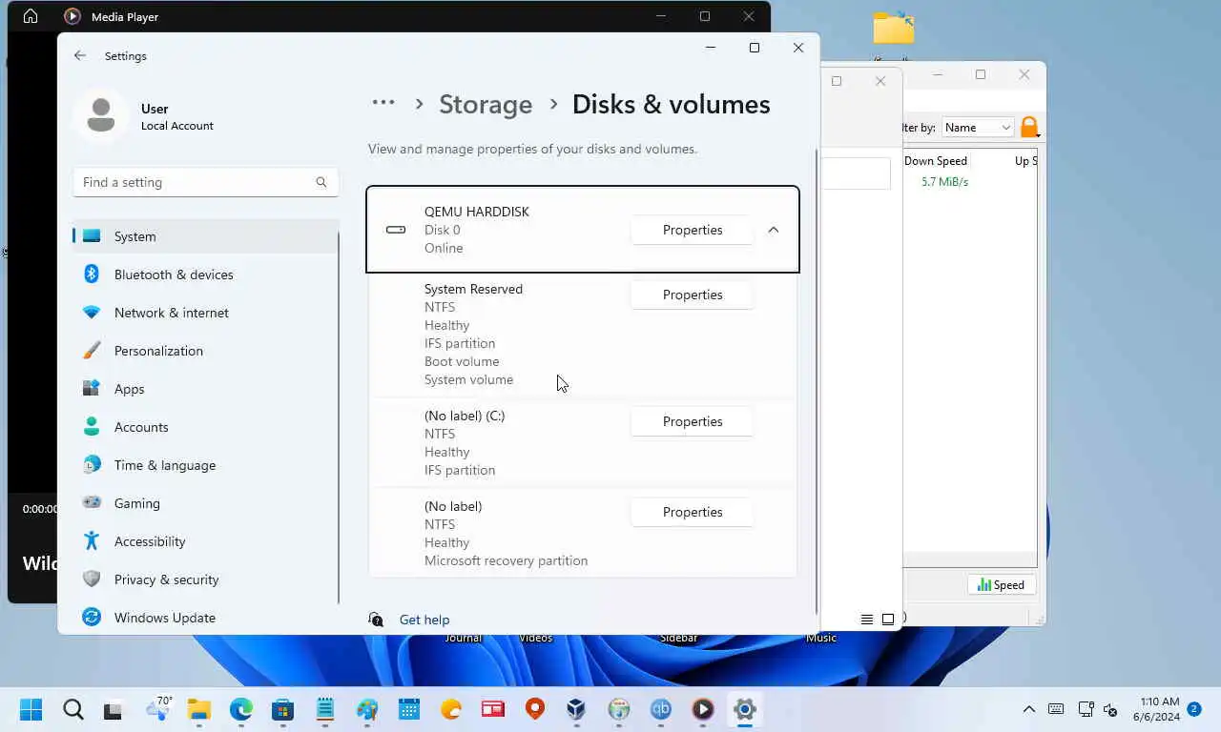Click the user avatar picture

[100, 116]
